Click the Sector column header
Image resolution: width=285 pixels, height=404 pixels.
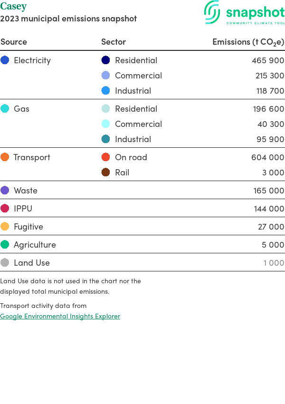pyautogui.click(x=114, y=42)
